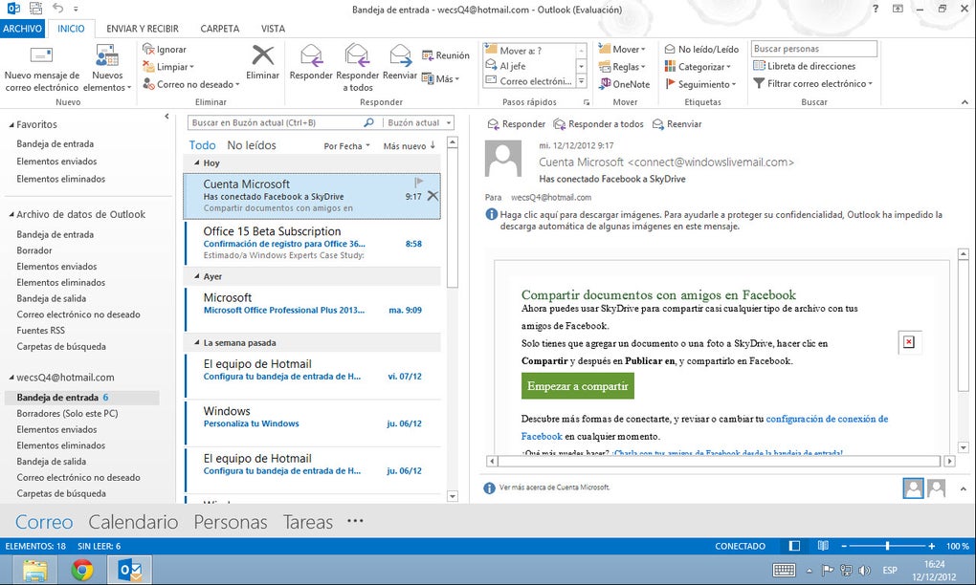The height and width of the screenshot is (585, 976).
Task: Adjust the zoom slider in status bar
Action: (887, 546)
